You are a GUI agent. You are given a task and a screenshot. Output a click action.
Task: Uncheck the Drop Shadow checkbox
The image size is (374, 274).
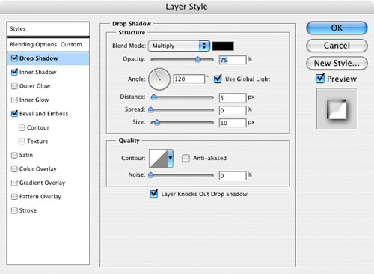(x=14, y=58)
